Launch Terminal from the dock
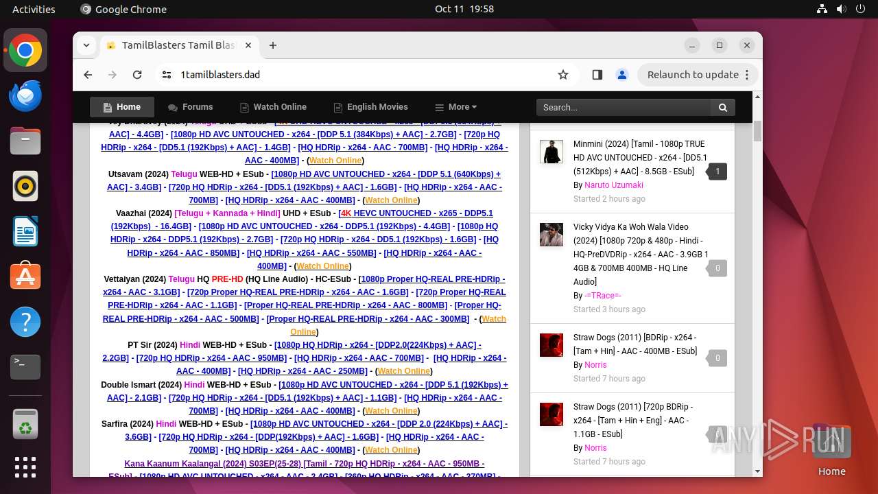Screen dimensions: 878x494 coord(25,367)
